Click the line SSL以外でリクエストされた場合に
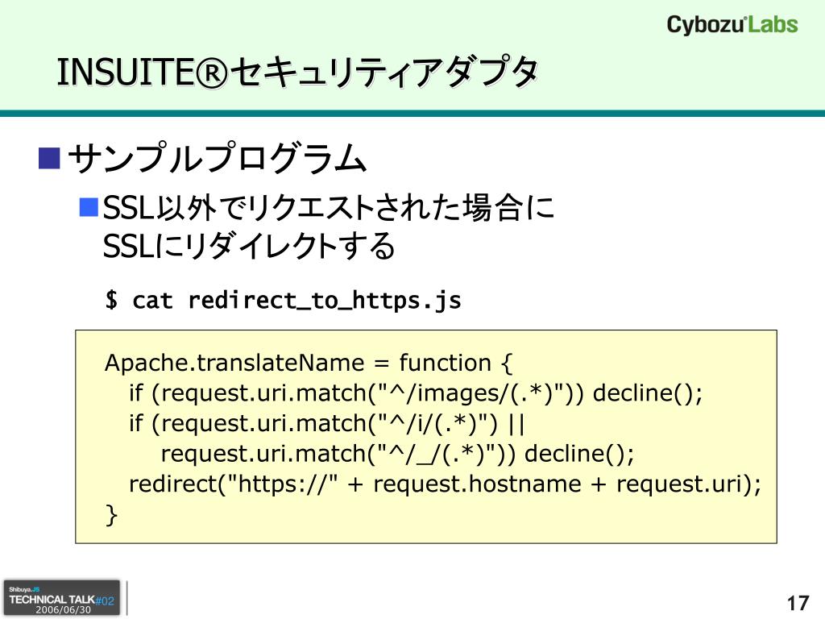Image resolution: width=825 pixels, height=619 pixels. click(x=329, y=207)
